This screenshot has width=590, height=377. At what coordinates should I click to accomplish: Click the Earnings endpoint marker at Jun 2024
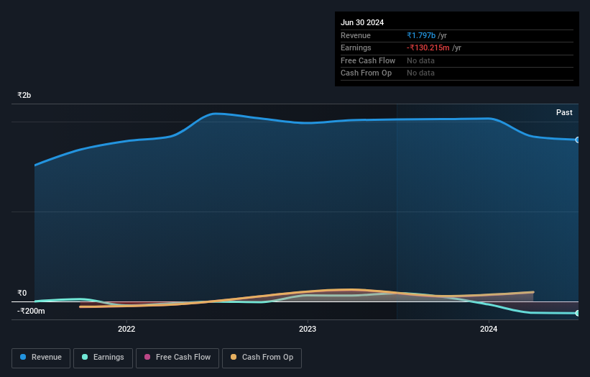click(578, 313)
